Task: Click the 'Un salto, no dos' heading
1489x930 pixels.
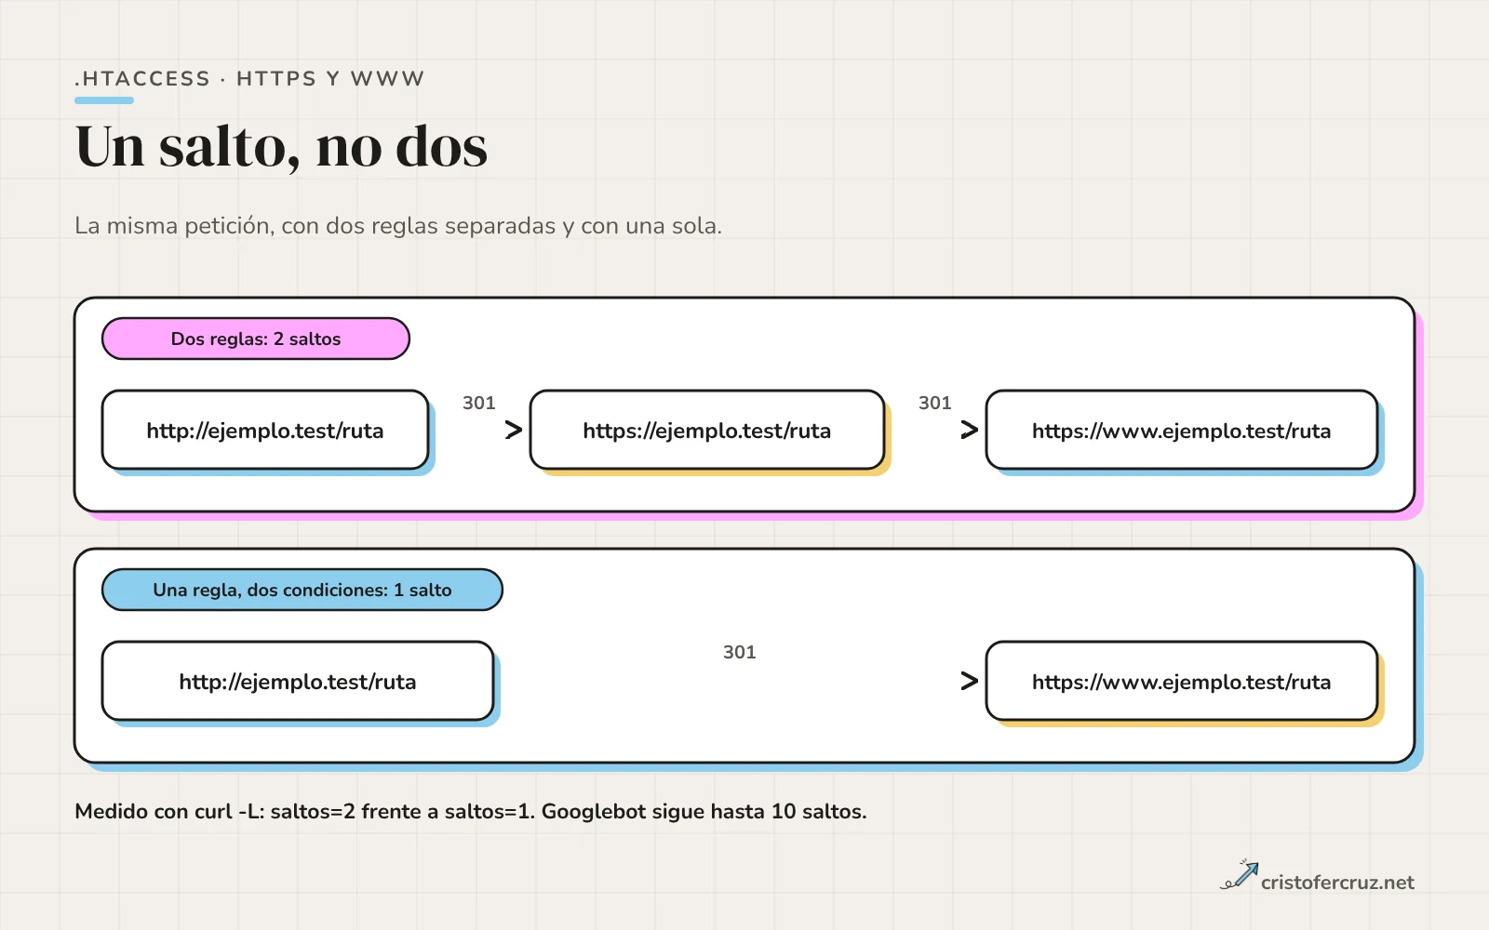Action: click(x=281, y=147)
